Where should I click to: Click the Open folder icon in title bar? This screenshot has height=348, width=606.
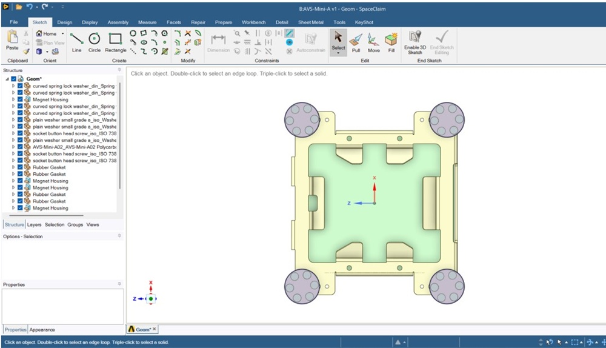point(19,7)
